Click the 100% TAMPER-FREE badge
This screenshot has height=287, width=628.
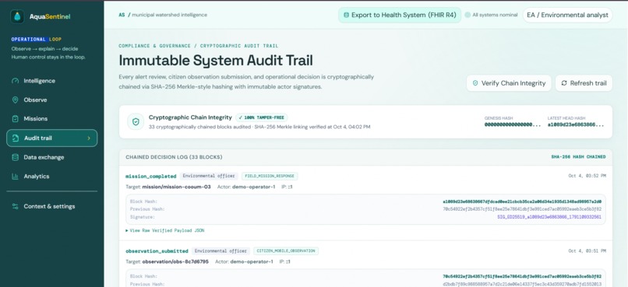[262, 118]
